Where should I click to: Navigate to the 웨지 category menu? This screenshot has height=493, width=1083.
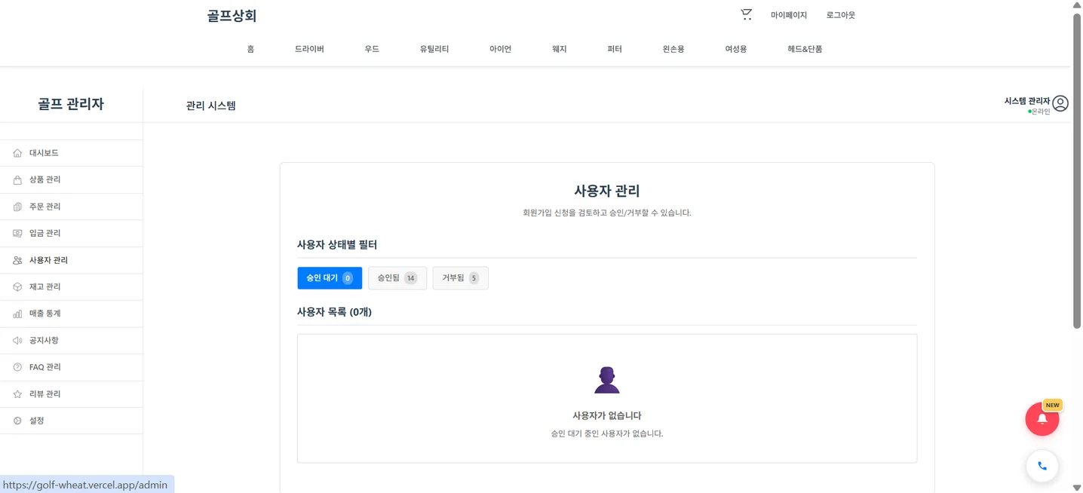pos(559,48)
